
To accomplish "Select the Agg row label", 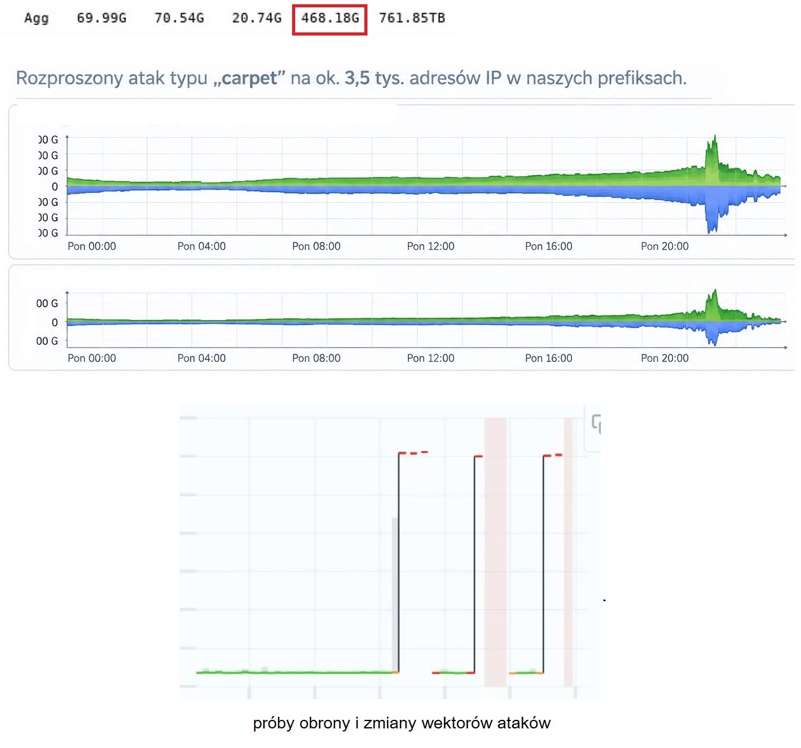I will pos(36,18).
